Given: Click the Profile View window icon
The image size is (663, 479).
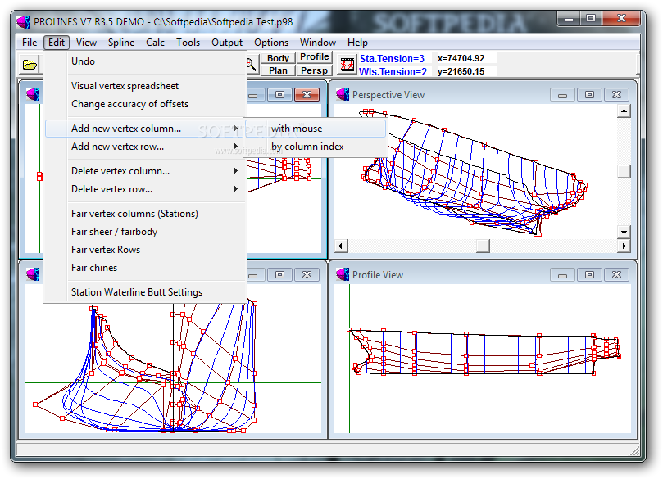Looking at the screenshot, I should coord(343,274).
